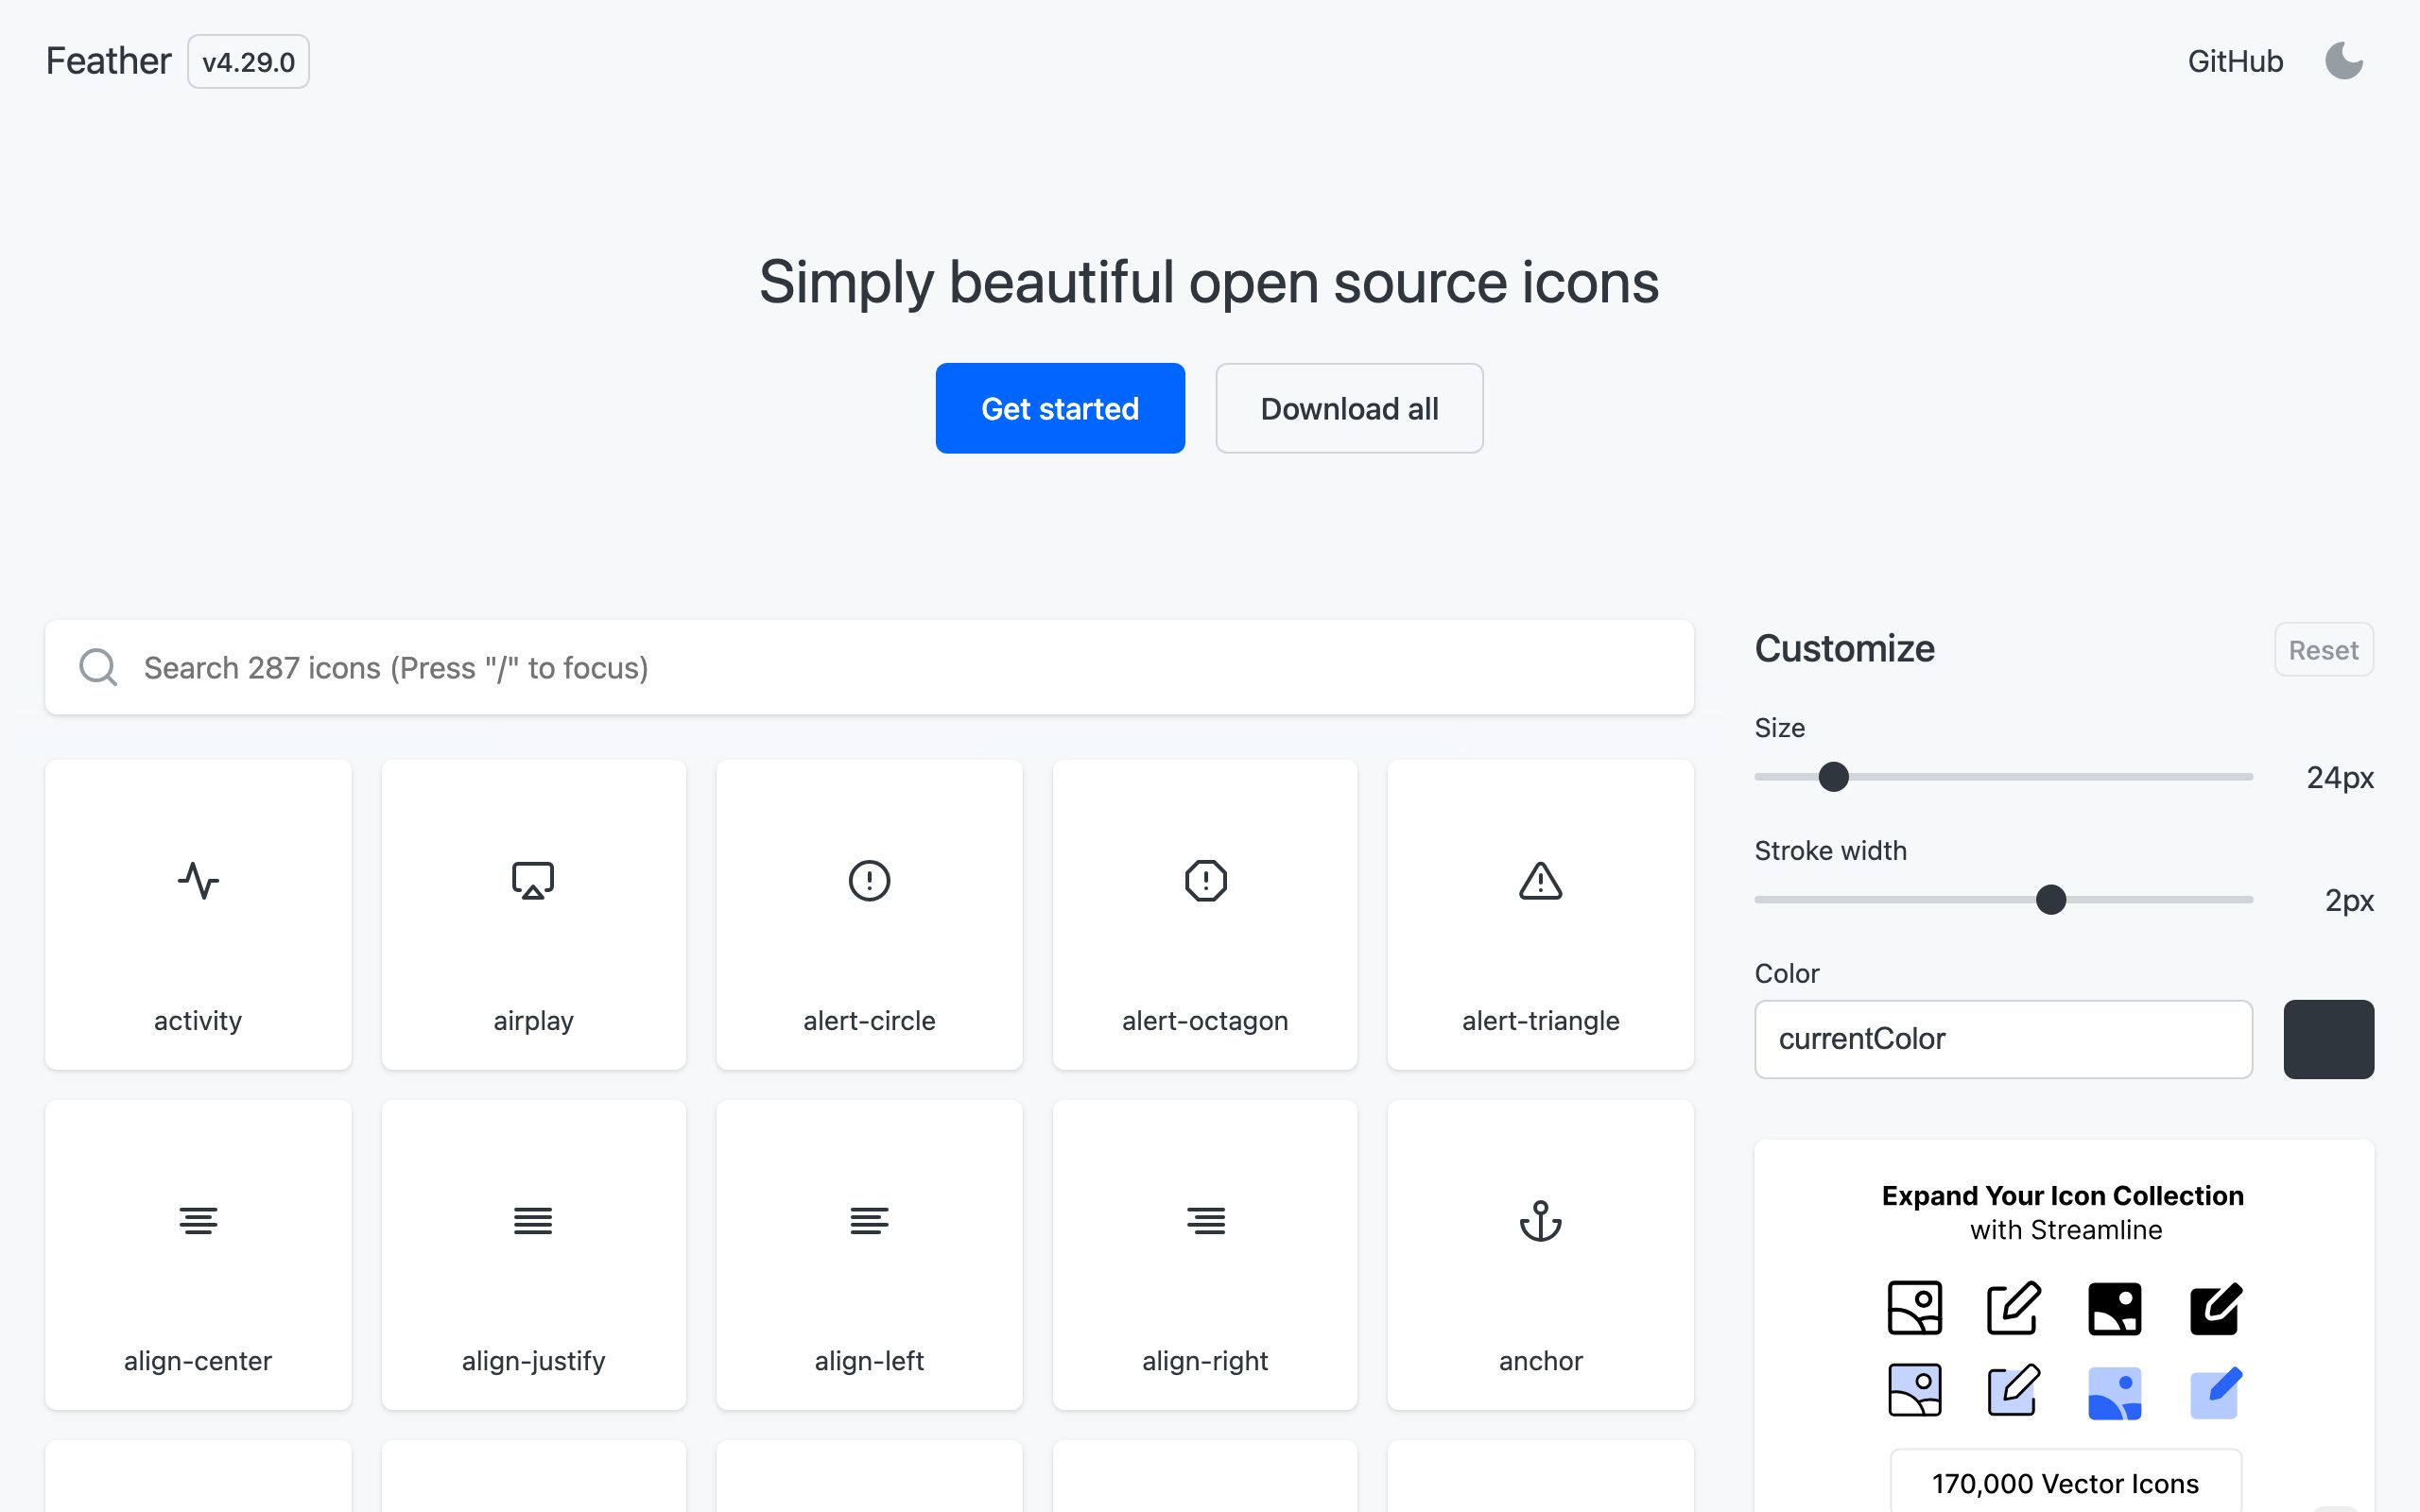Click the search magnifier icon
Viewport: 2420px width, 1512px height.
[98, 667]
